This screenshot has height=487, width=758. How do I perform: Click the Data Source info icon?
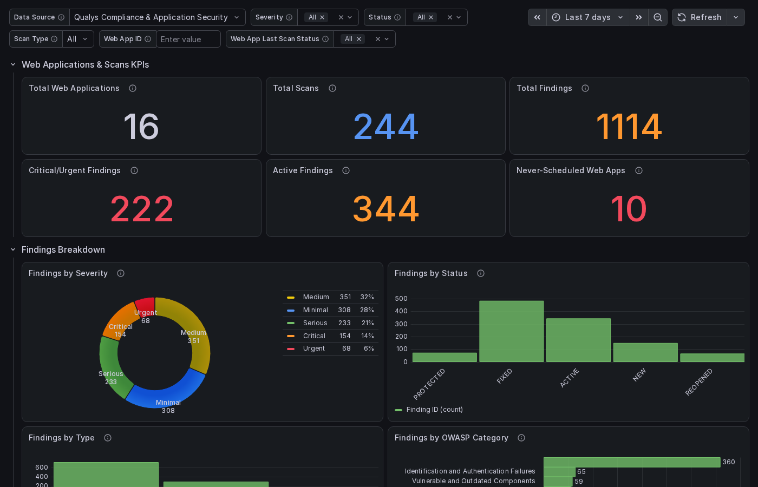click(61, 17)
